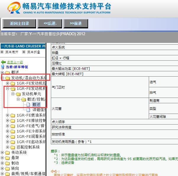Screen dimensions: 178x176
Task: Click folder icon of 音频/视频/车载通信
Action: (7, 174)
